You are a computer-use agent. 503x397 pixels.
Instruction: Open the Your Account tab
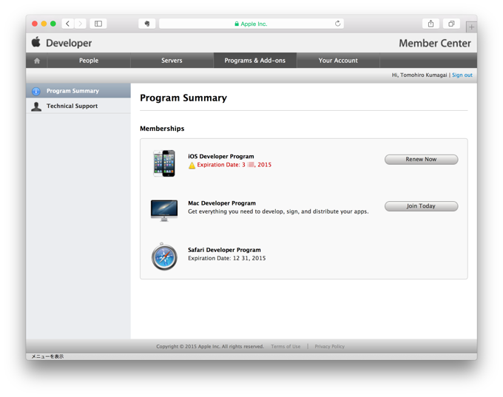point(338,61)
